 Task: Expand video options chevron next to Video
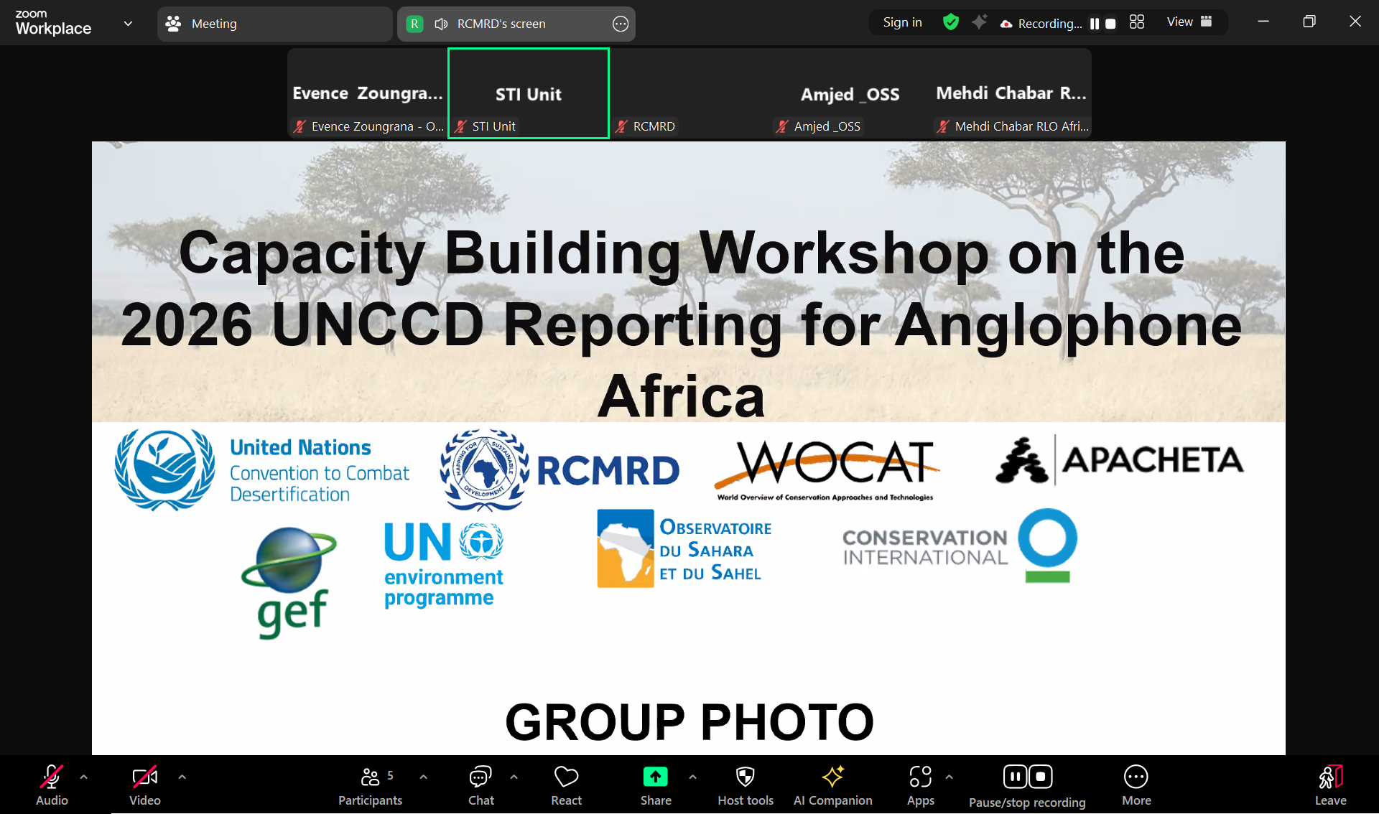pos(182,777)
